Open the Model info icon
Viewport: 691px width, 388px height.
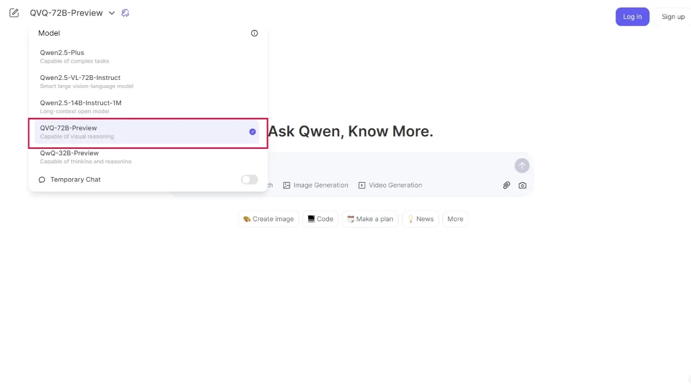[x=255, y=33]
